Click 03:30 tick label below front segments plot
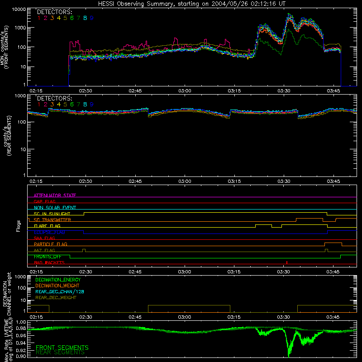This screenshot has height=362, width=362. click(284, 91)
